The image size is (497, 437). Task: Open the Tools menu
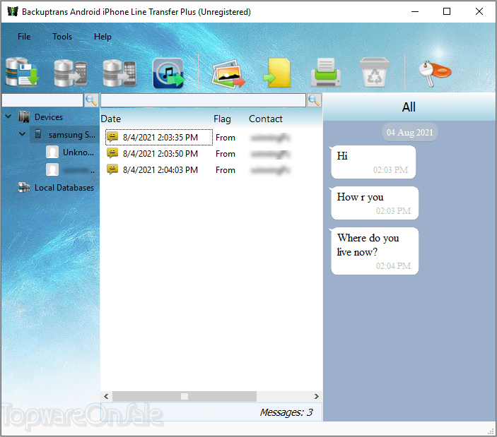coord(62,37)
